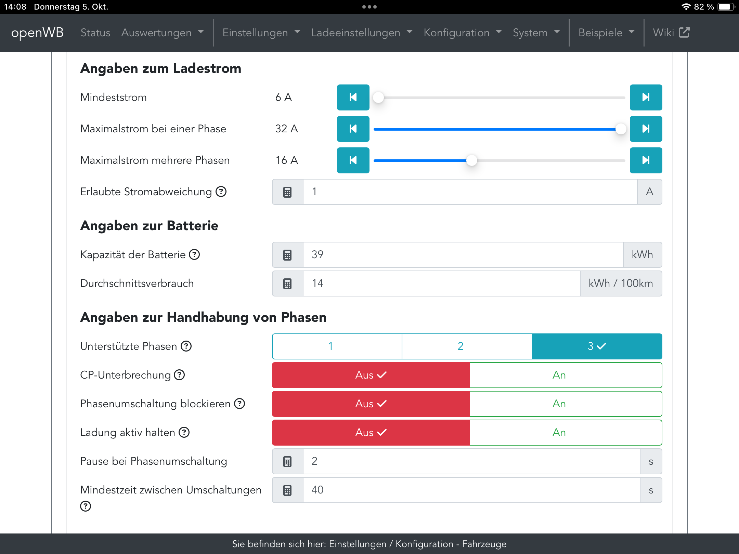Click help icon next to CP-Unterbrechung
This screenshot has width=739, height=554.
179,375
